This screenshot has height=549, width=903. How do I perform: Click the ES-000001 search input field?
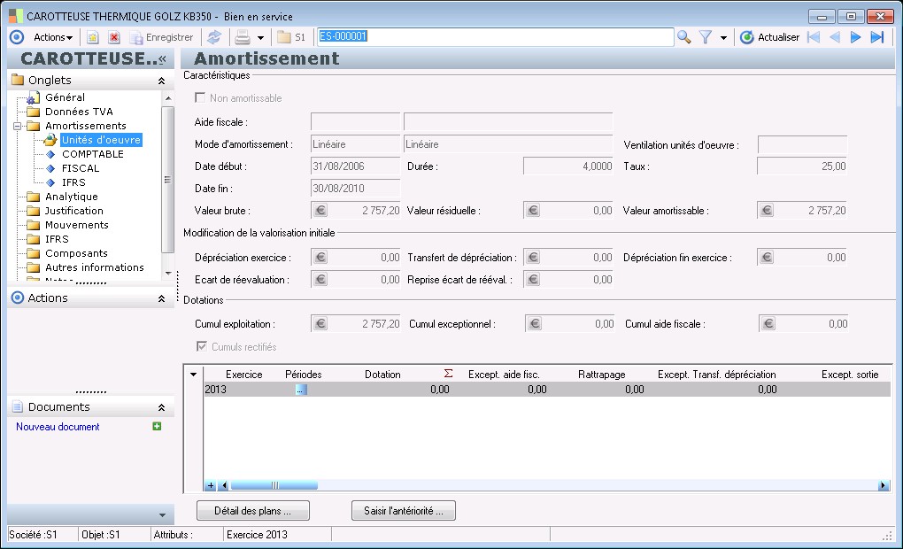[494, 37]
